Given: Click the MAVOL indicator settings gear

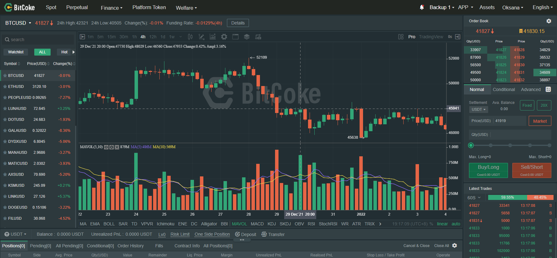Looking at the screenshot, I should click(112, 147).
